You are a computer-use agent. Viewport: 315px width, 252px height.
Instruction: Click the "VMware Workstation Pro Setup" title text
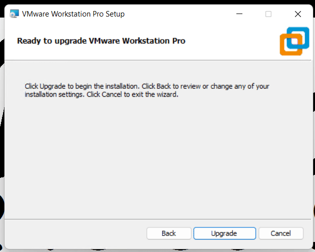tap(73, 14)
